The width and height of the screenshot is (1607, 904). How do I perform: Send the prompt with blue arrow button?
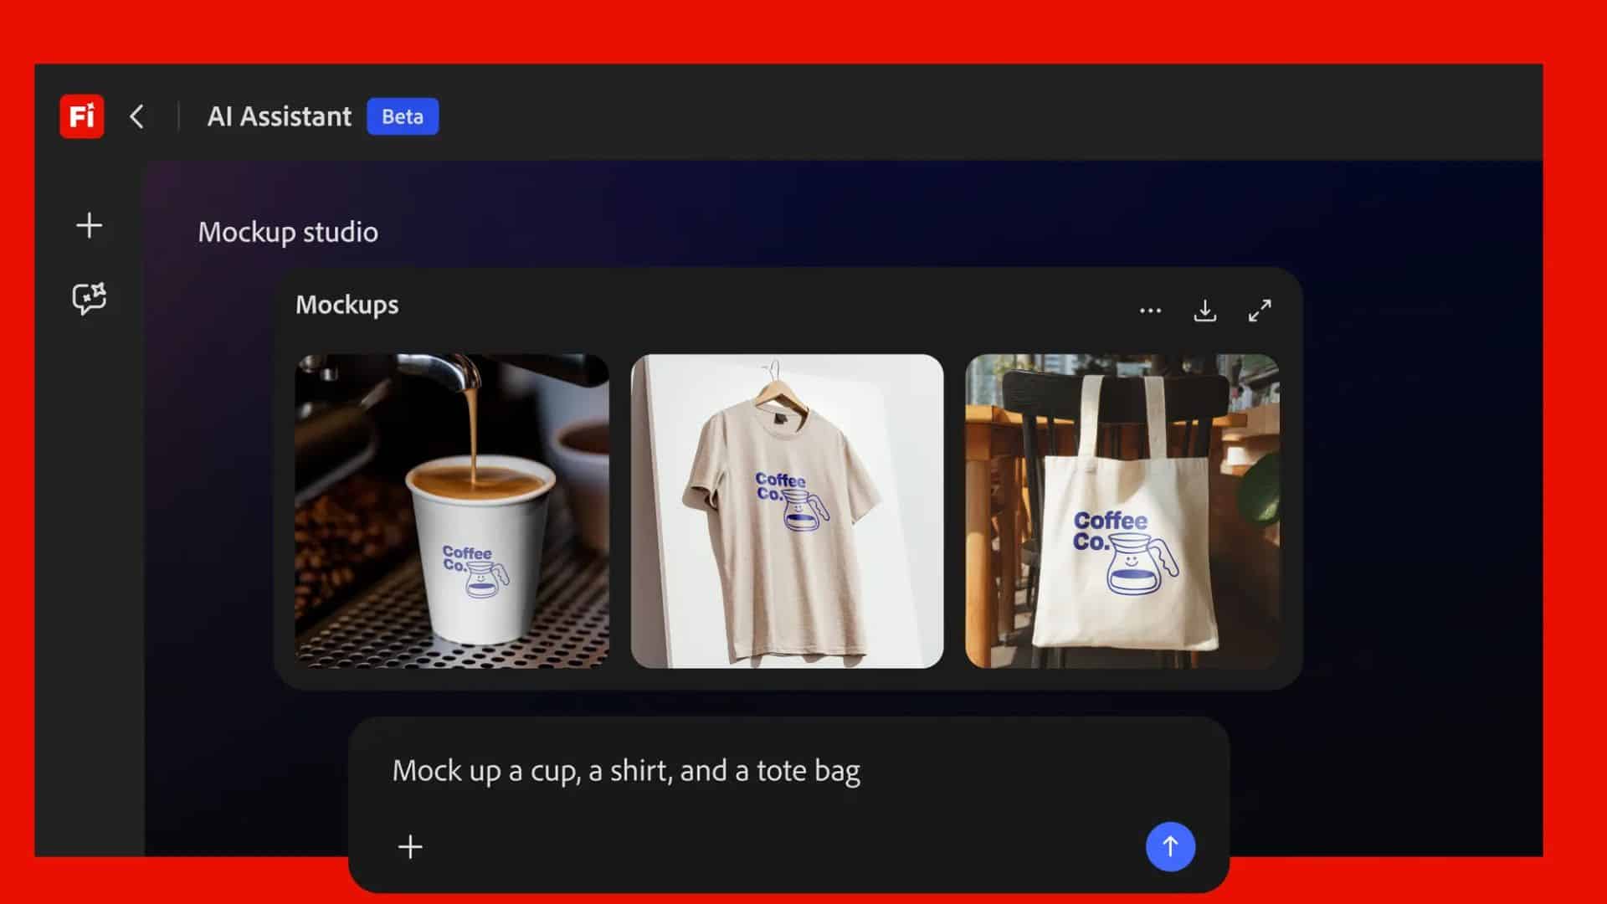click(1170, 846)
